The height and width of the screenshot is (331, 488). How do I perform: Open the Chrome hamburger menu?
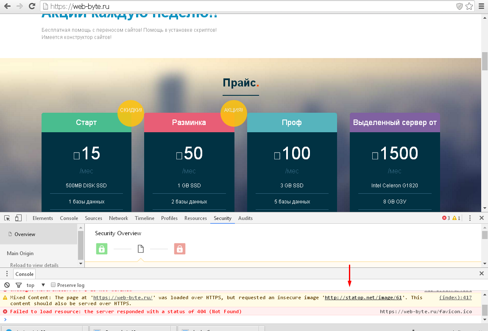481,6
